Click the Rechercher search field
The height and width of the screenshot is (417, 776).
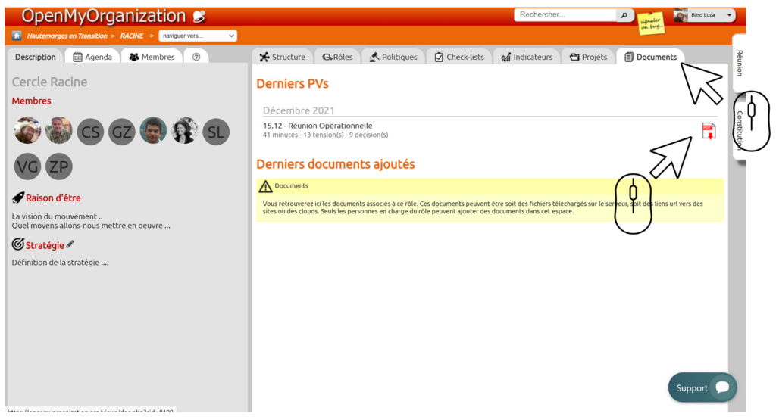(565, 15)
